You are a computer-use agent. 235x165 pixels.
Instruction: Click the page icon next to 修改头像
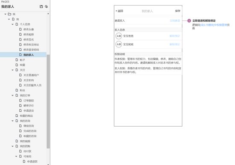coord(21,29)
